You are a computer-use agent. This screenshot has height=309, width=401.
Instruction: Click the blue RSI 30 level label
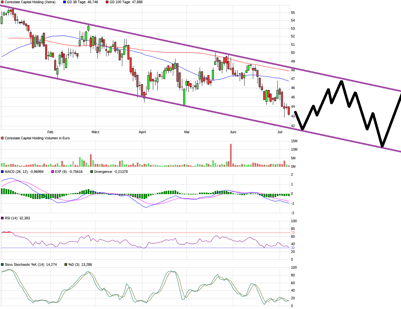(293, 248)
